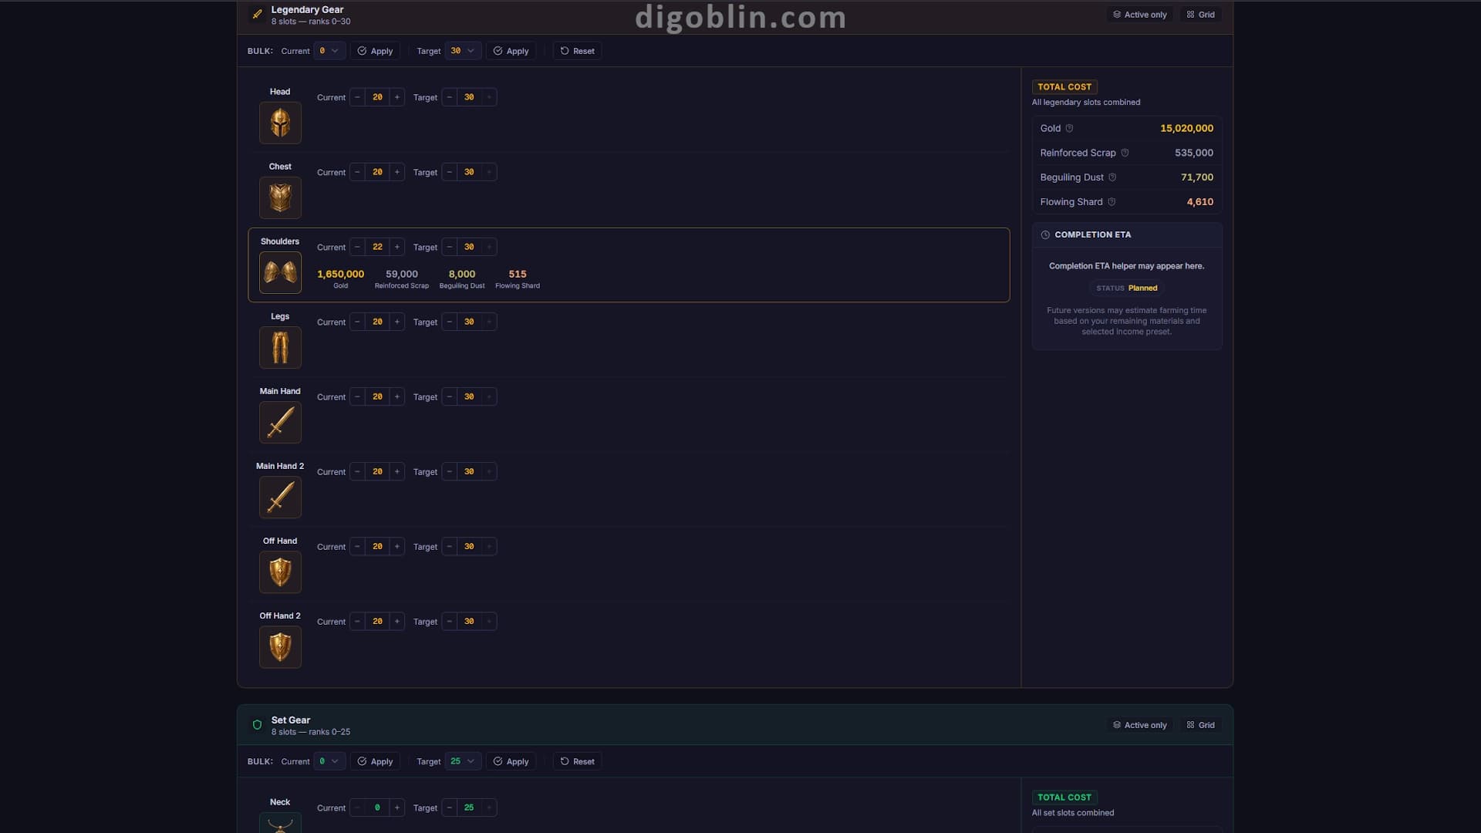The height and width of the screenshot is (833, 1481).
Task: Open Set Gear bulk Target dropdown showing 25
Action: click(463, 761)
